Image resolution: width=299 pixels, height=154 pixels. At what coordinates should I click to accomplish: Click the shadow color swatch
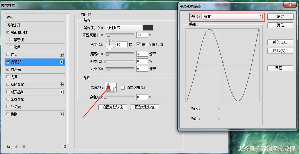click(x=148, y=27)
